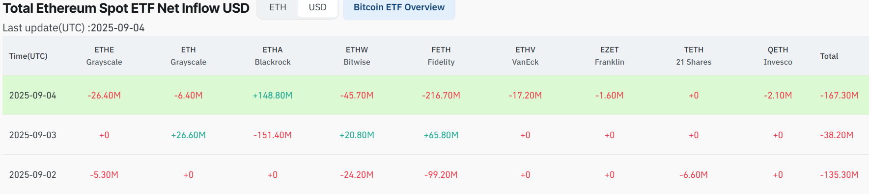The height and width of the screenshot is (194, 869).
Task: Click the -151.40M ETHA value
Action: point(273,135)
